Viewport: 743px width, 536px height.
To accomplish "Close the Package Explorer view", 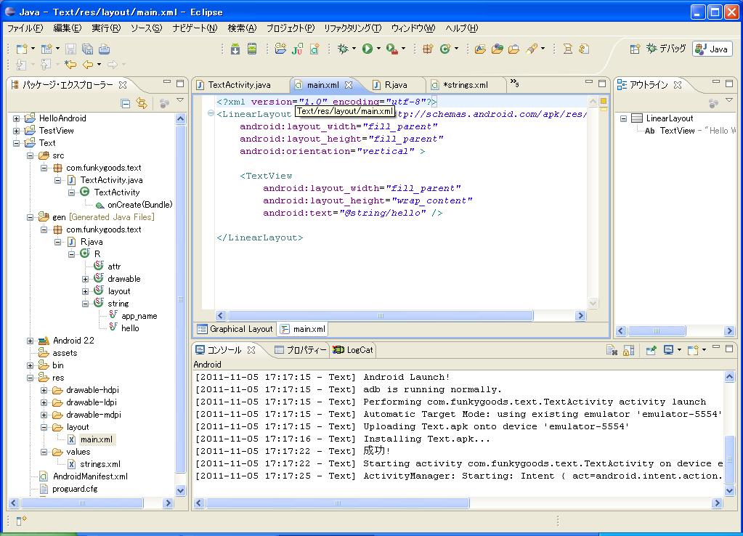I will pos(123,85).
